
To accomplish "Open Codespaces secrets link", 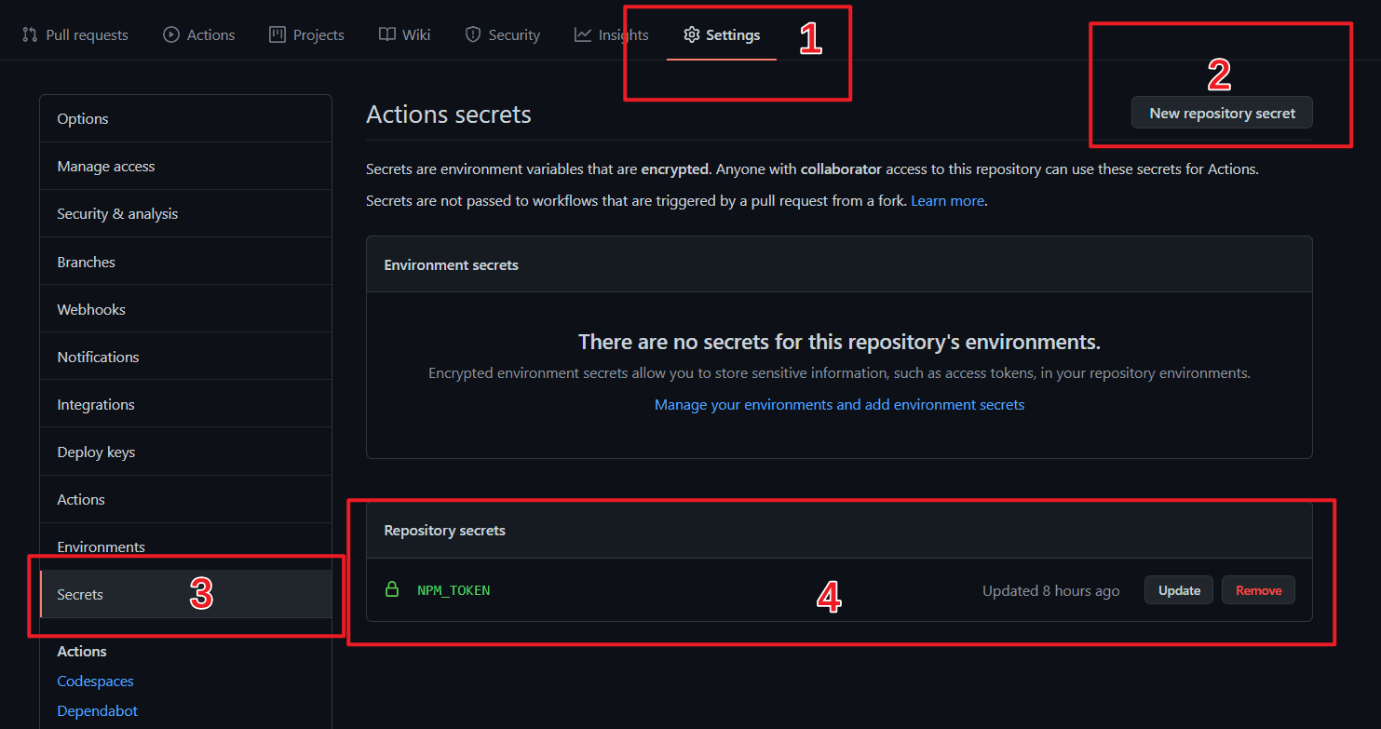I will pos(95,681).
